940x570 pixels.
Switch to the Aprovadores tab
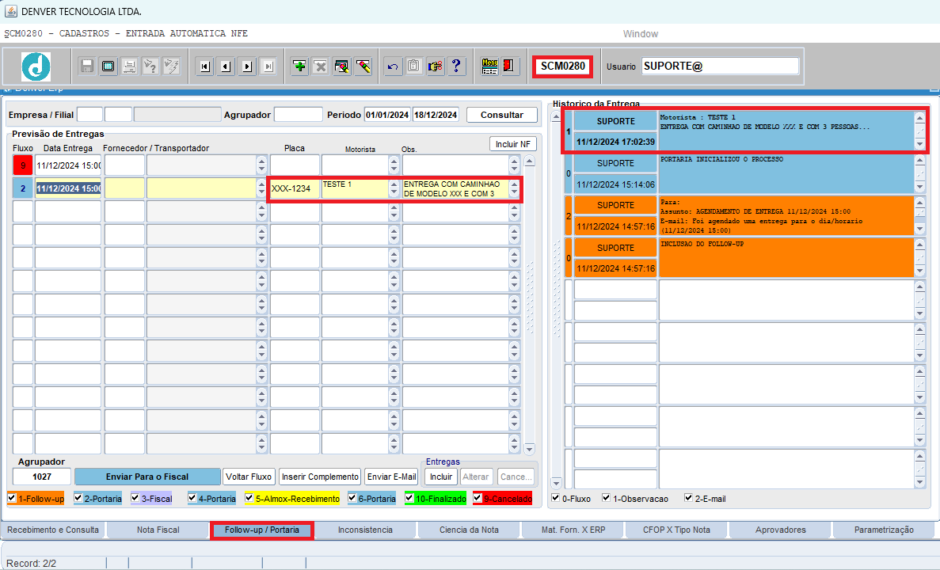(x=781, y=530)
